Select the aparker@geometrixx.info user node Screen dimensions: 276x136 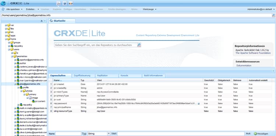click(32, 60)
